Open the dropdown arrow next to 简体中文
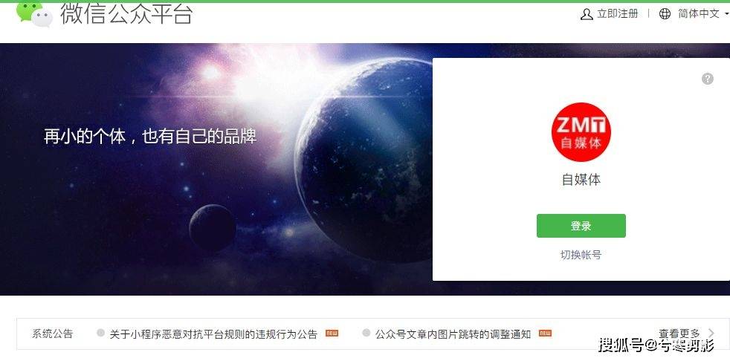 coord(727,14)
